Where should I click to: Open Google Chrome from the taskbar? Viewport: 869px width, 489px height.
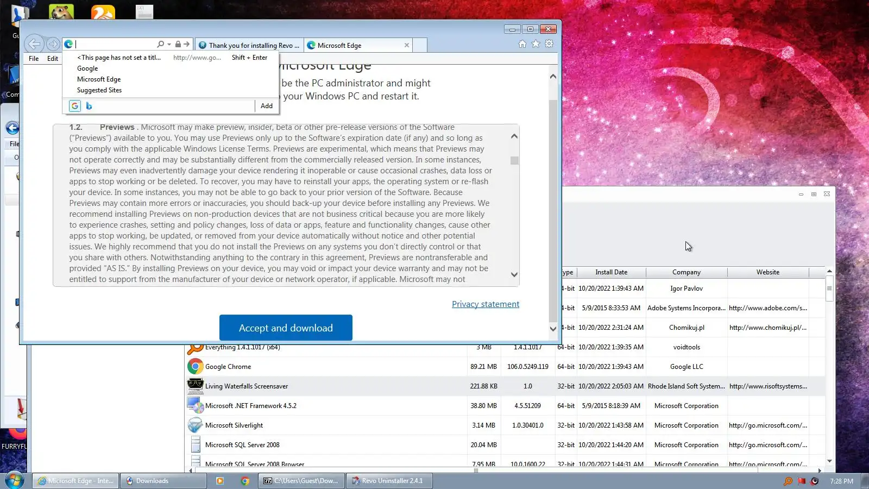click(245, 481)
